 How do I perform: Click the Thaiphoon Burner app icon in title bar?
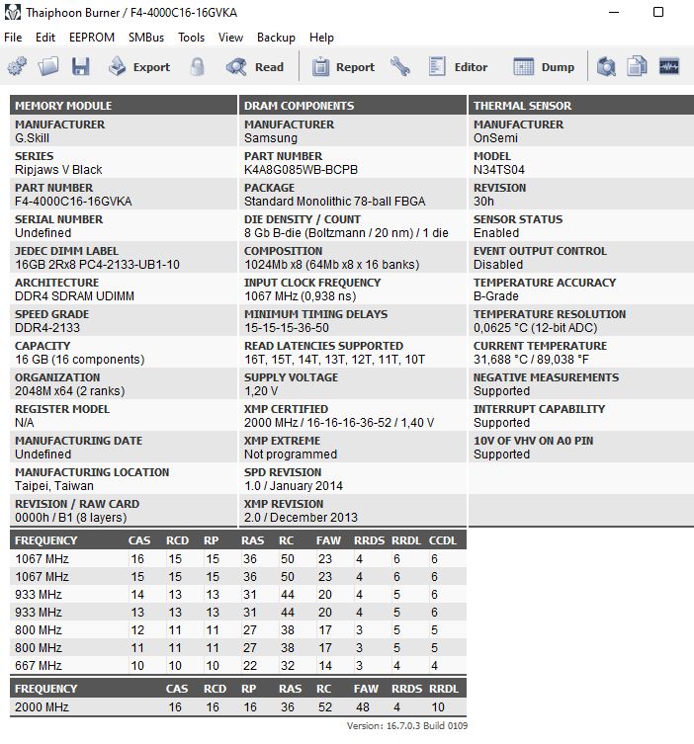click(12, 12)
